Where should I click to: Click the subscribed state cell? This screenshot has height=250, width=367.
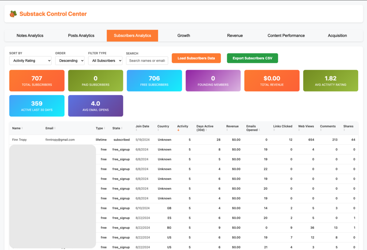[x=122, y=140]
